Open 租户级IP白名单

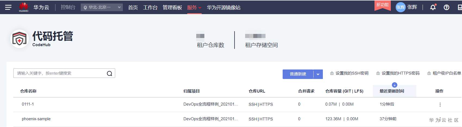pyautogui.click(x=444, y=73)
